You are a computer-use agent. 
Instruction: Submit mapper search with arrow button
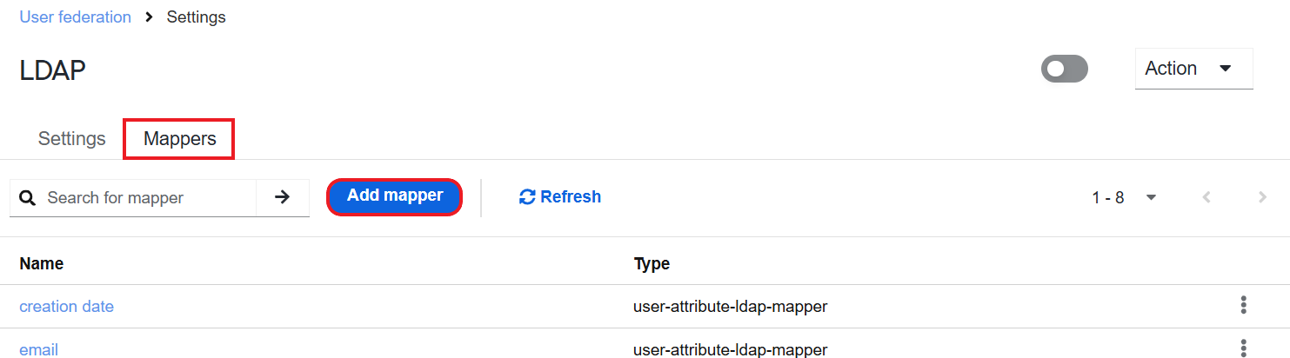pyautogui.click(x=282, y=198)
